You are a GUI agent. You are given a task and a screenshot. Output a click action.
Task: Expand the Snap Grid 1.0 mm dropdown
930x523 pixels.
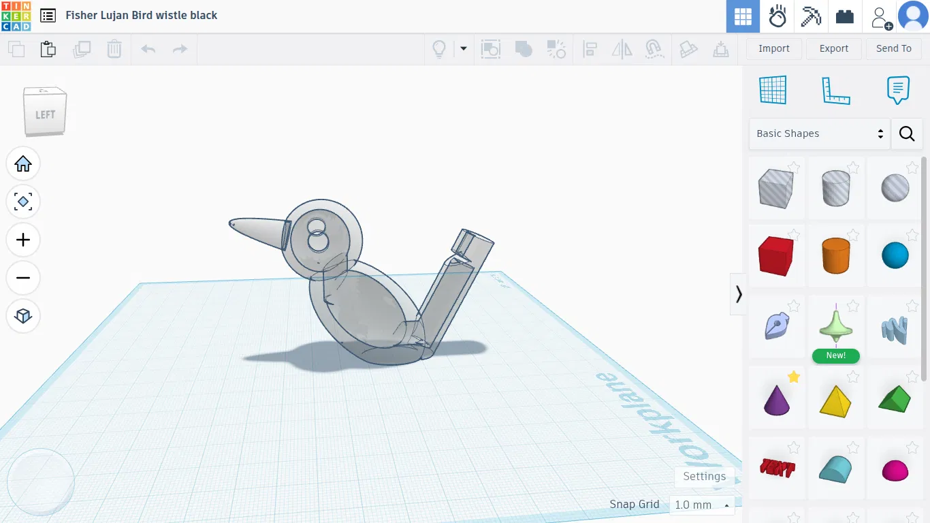tap(702, 505)
